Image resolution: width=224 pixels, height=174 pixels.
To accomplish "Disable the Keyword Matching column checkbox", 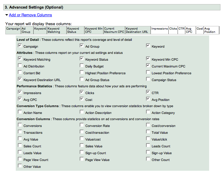I will [20, 59].
